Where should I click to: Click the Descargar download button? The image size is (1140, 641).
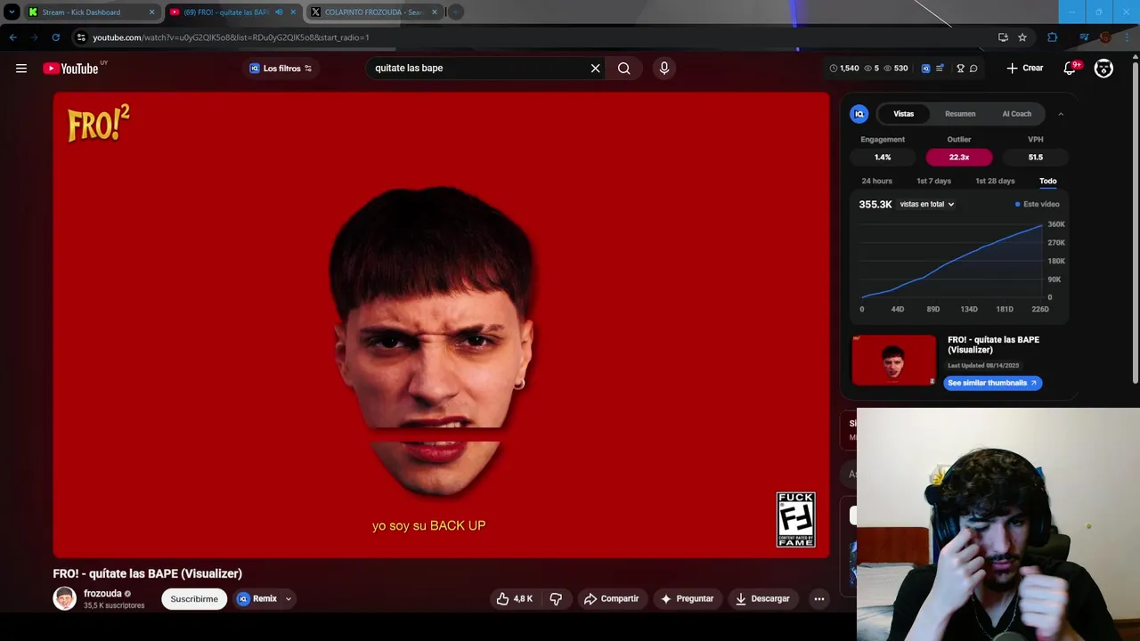762,599
